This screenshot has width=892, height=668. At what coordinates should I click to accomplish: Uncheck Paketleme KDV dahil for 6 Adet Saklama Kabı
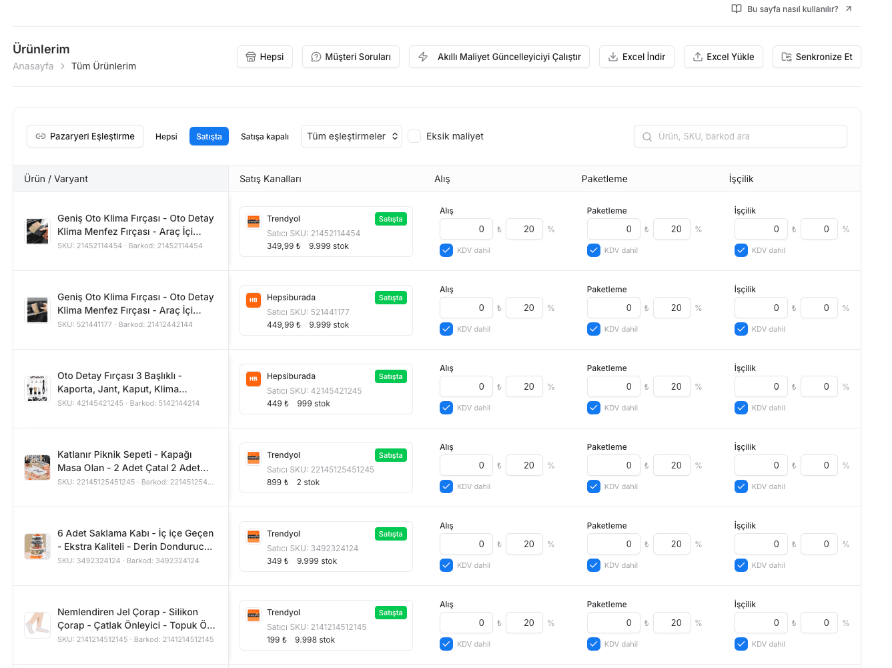pos(594,565)
